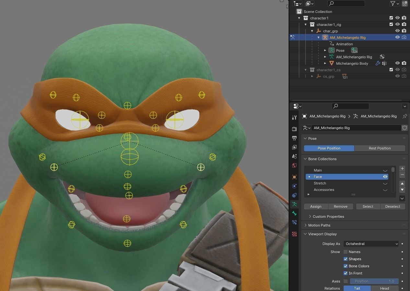
Task: Expand the Motion Paths panel
Action: point(305,225)
